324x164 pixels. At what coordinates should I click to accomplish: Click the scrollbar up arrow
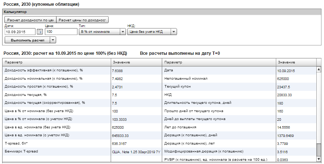pos(319,69)
